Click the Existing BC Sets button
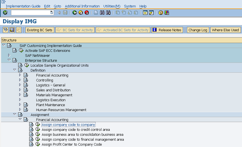 [x=40, y=30]
